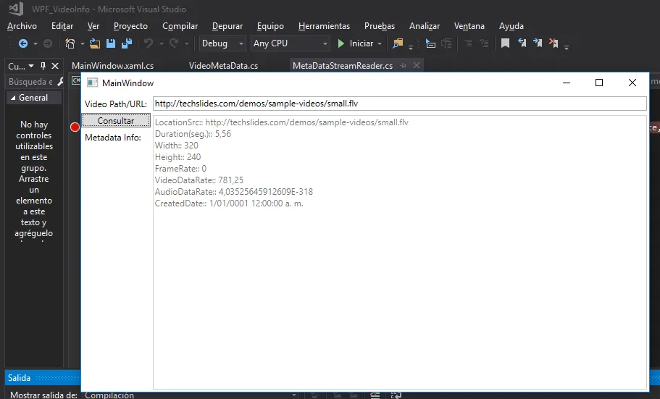Go to the next bookmark icon

[538, 43]
